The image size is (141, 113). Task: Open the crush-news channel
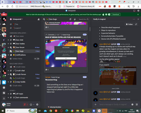click(25, 67)
